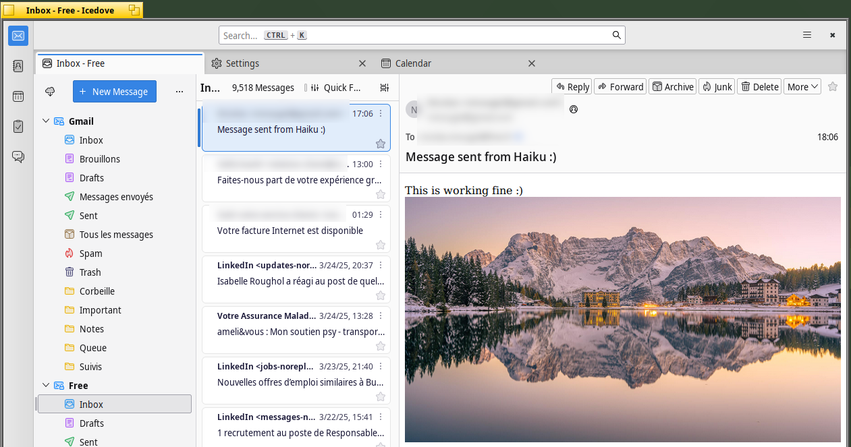Open the Messages envoyés folder
This screenshot has width=851, height=447.
coord(115,197)
